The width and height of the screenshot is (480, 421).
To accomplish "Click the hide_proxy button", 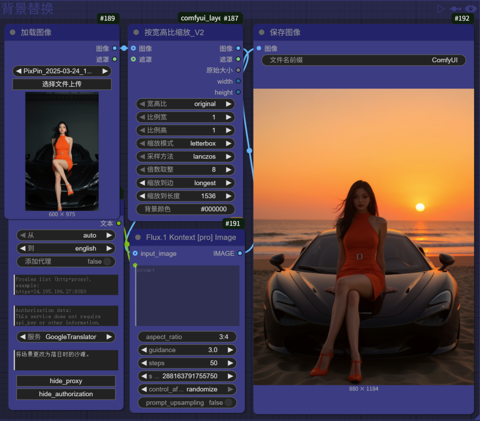I will point(66,381).
